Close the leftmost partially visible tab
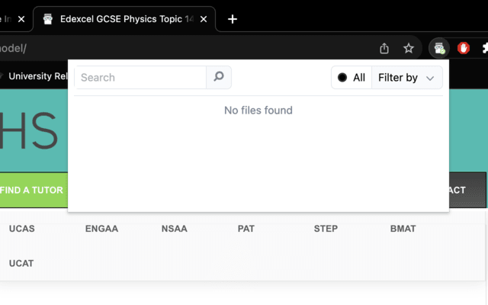Image resolution: width=488 pixels, height=305 pixels. point(21,19)
